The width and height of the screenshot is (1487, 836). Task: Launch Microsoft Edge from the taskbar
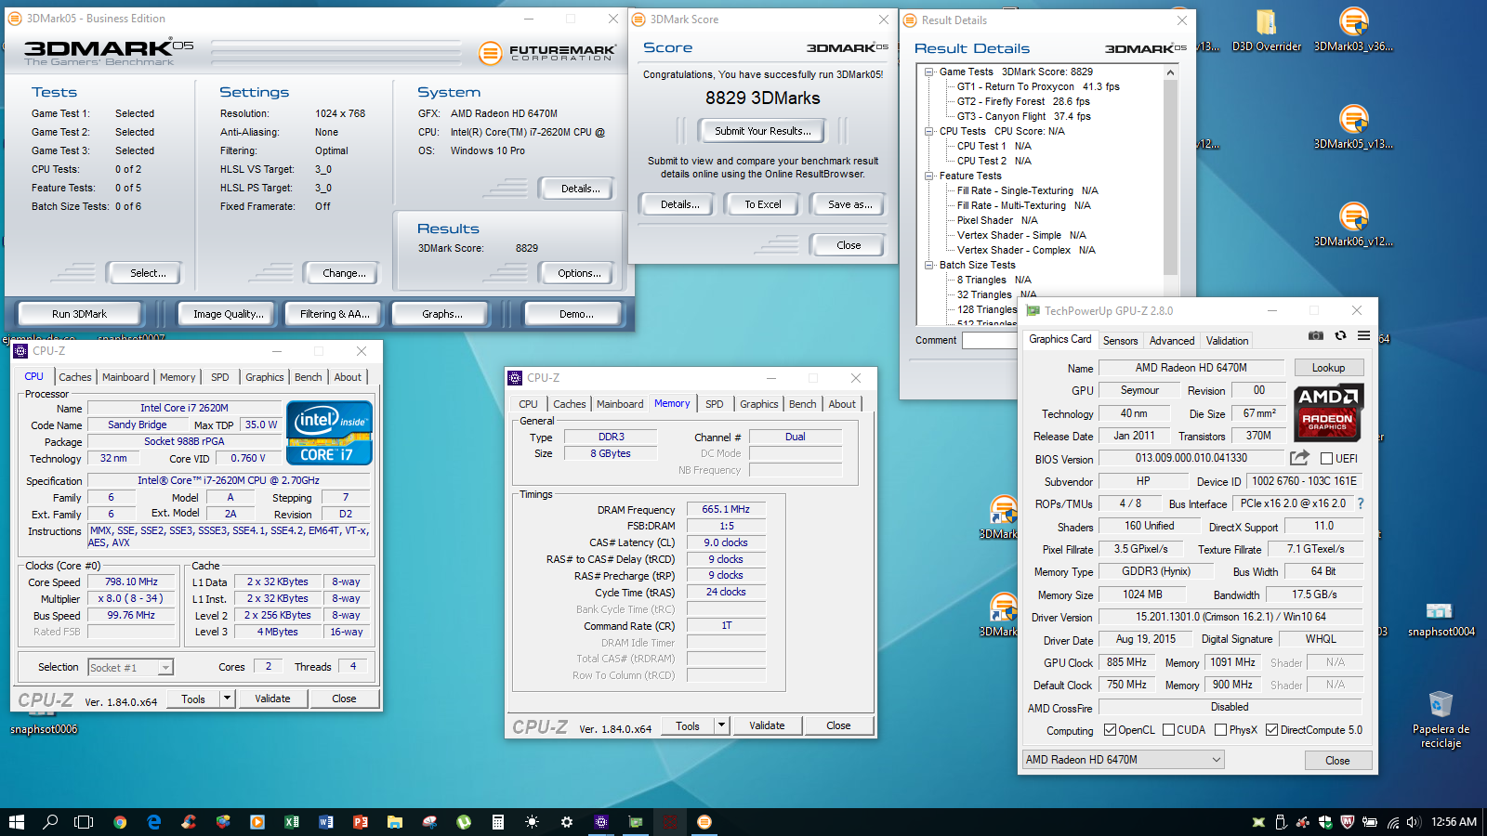154,822
